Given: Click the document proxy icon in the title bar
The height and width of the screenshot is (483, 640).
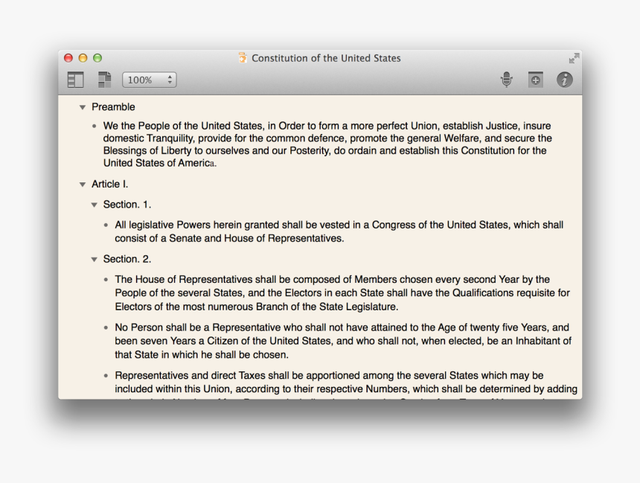Looking at the screenshot, I should tap(242, 58).
